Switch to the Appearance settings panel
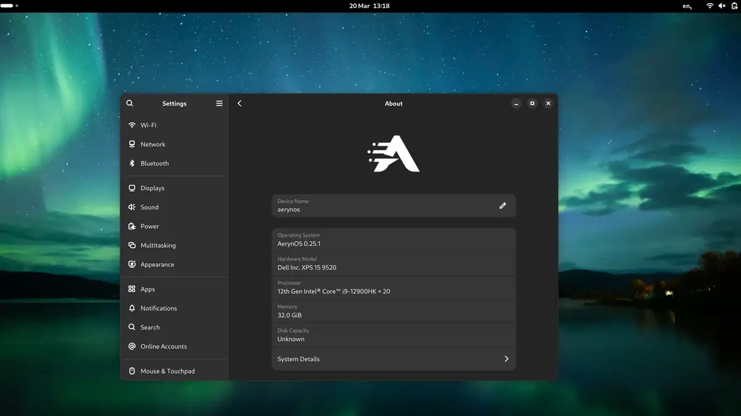Viewport: 741px width, 416px height. (x=157, y=264)
